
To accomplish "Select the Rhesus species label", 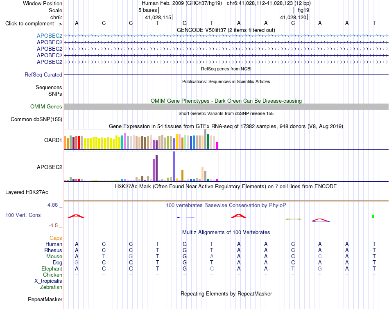I will [53, 250].
